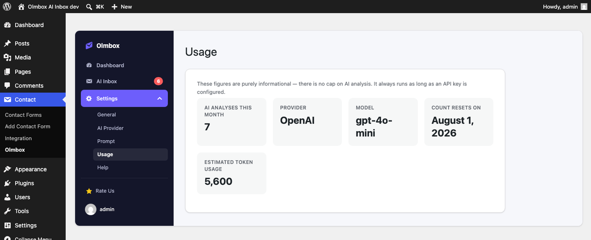Click the Pages icon in sidebar
Screen dimensions: 591x240
(7, 72)
